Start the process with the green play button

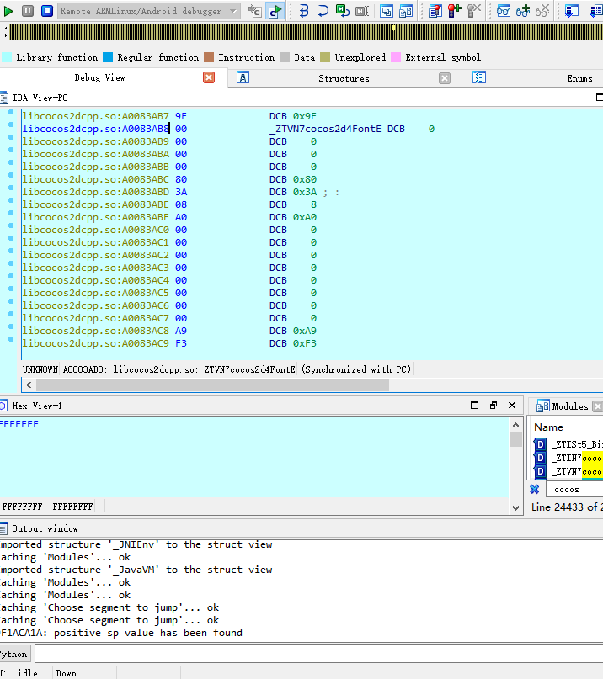pyautogui.click(x=8, y=11)
